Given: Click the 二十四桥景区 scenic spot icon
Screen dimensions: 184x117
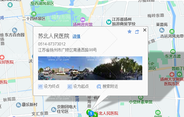Looking at the screenshot, I should click(x=34, y=14).
